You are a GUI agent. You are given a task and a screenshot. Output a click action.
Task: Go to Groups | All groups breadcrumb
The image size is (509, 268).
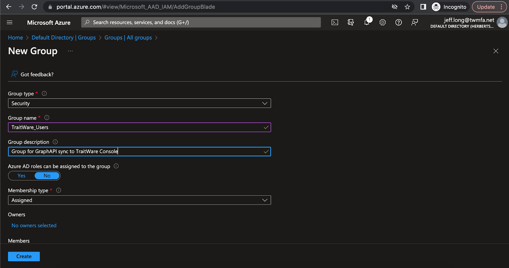coord(128,38)
